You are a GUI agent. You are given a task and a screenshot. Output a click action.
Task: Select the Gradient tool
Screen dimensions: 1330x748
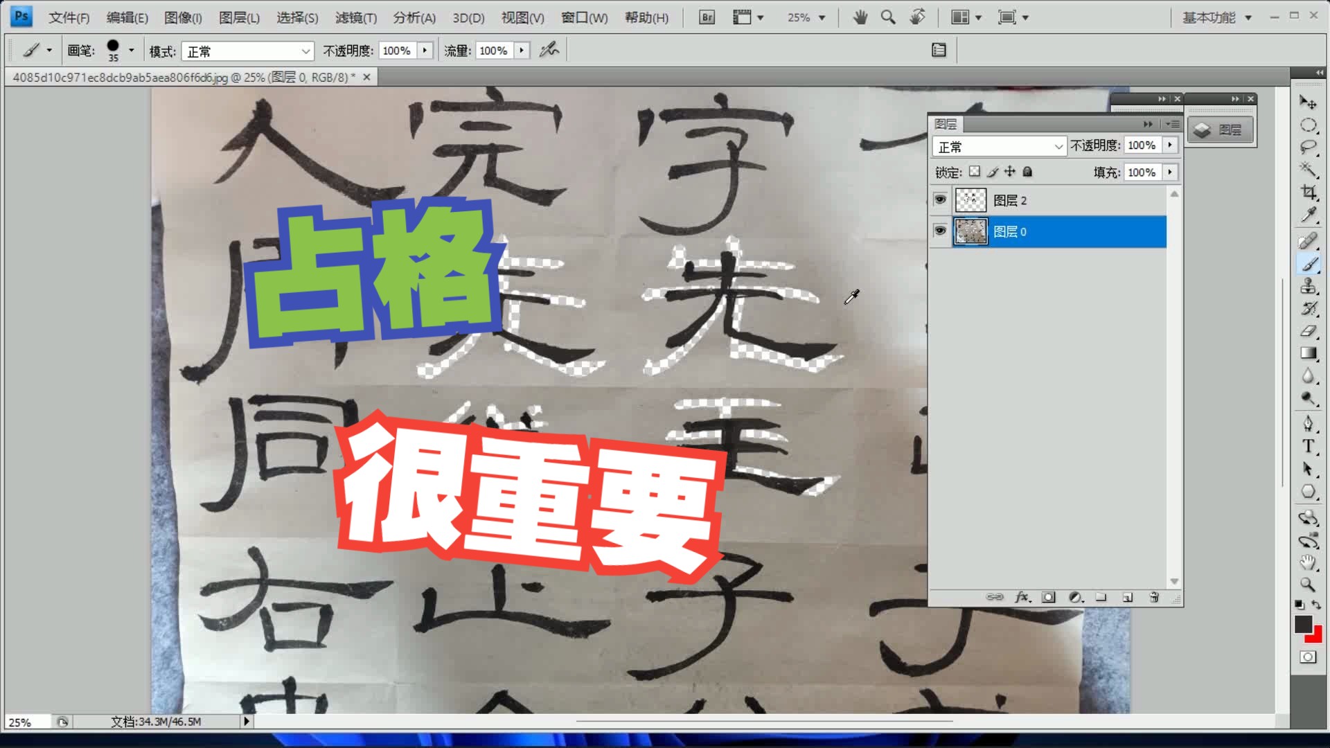click(1308, 353)
